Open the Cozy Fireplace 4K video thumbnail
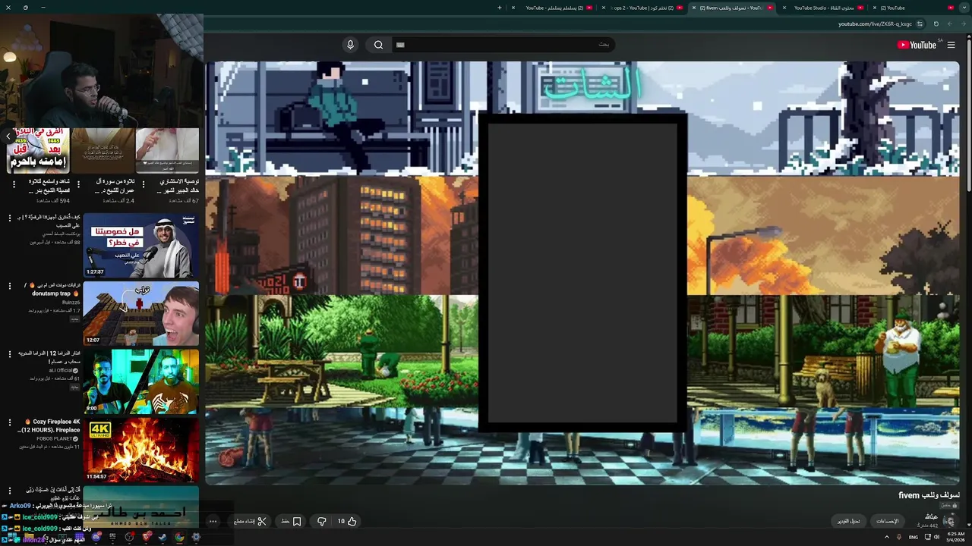This screenshot has width=972, height=546. [140, 450]
